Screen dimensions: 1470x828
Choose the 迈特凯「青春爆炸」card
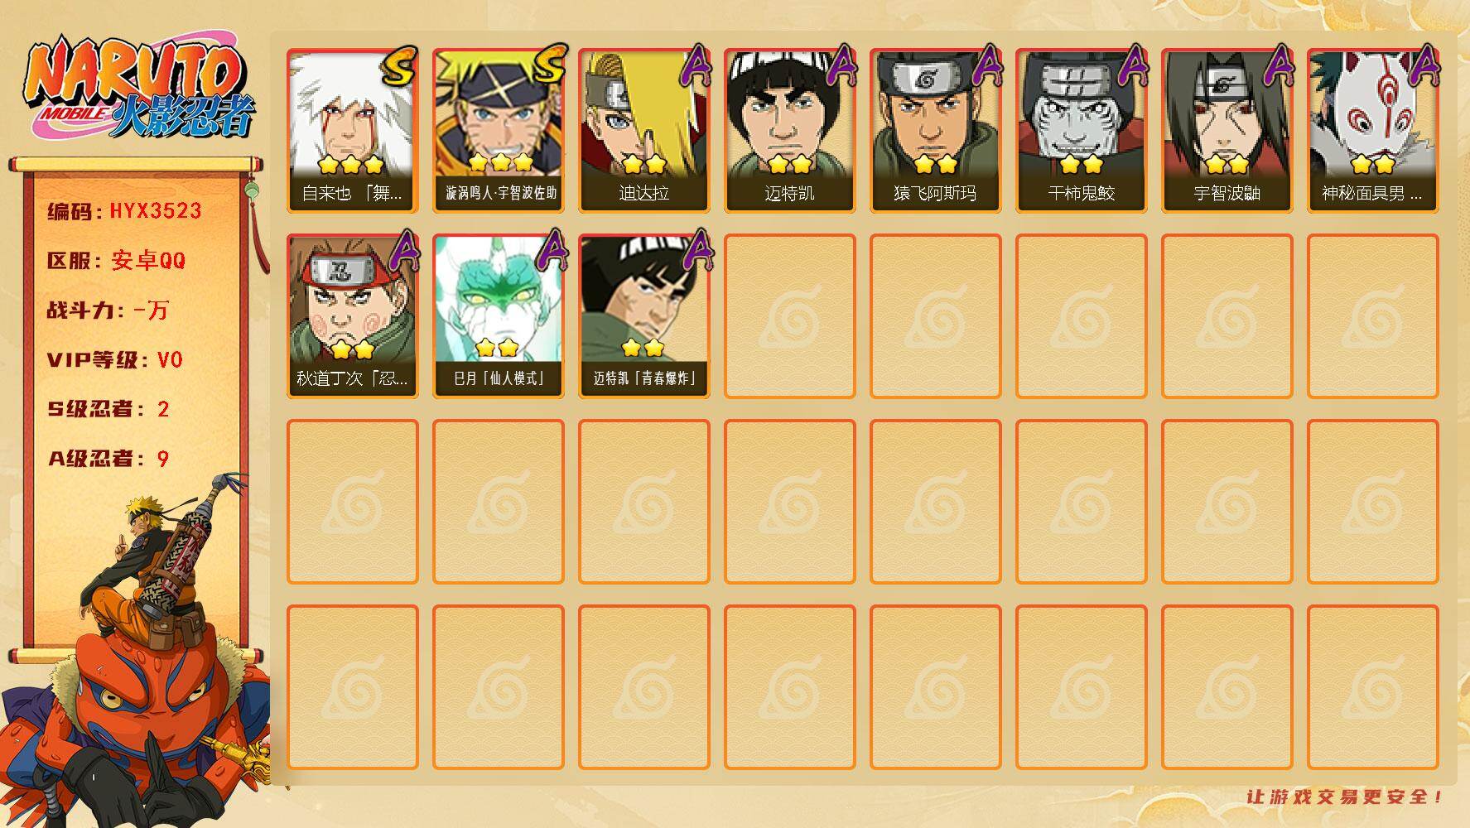pyautogui.click(x=643, y=316)
